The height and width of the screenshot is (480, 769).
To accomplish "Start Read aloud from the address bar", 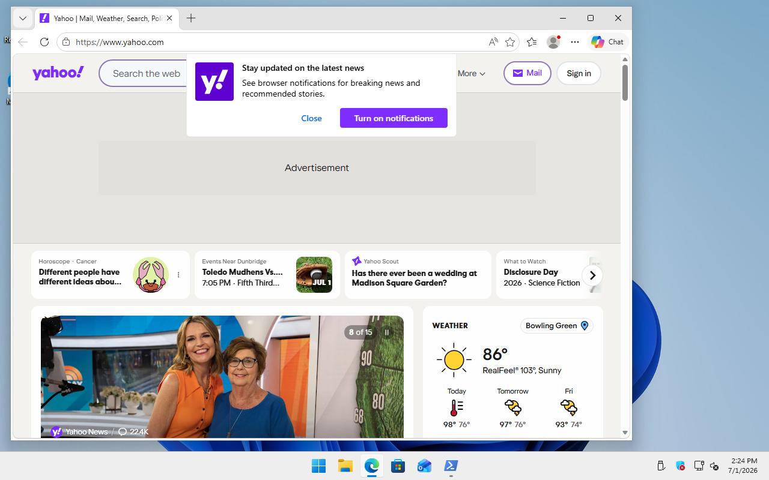I will coord(493,42).
